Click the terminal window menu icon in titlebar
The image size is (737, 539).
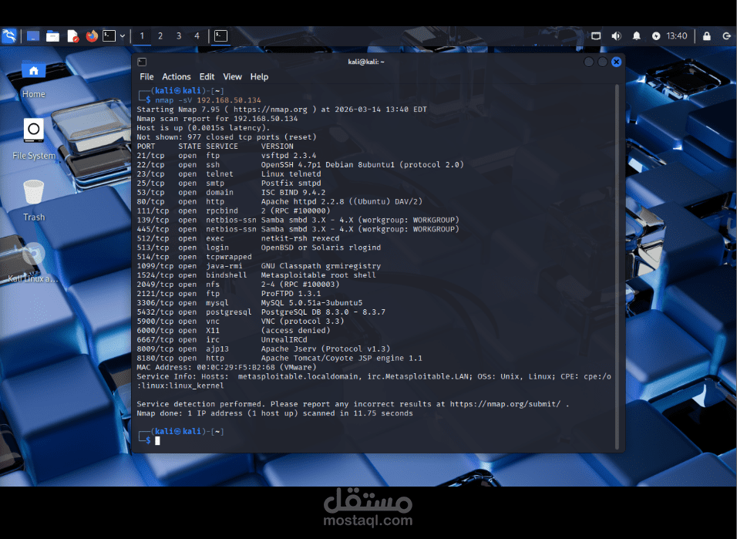pos(142,62)
